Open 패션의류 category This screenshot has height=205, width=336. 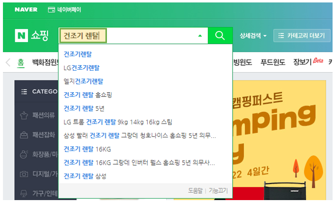tap(44, 115)
